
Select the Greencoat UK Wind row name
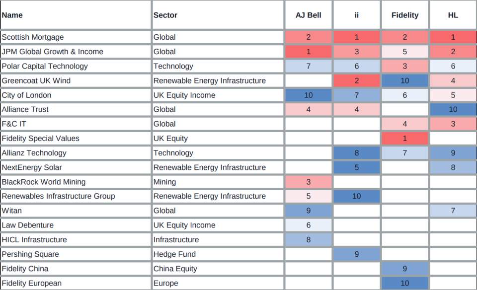tap(36, 80)
